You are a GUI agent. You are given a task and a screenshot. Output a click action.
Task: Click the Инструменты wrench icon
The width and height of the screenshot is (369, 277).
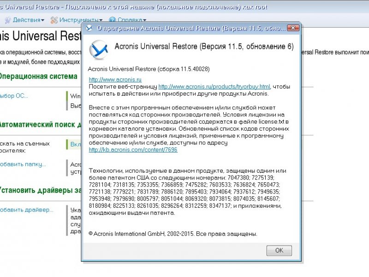tap(54, 20)
